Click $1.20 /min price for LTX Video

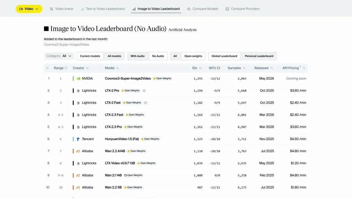[298, 163]
